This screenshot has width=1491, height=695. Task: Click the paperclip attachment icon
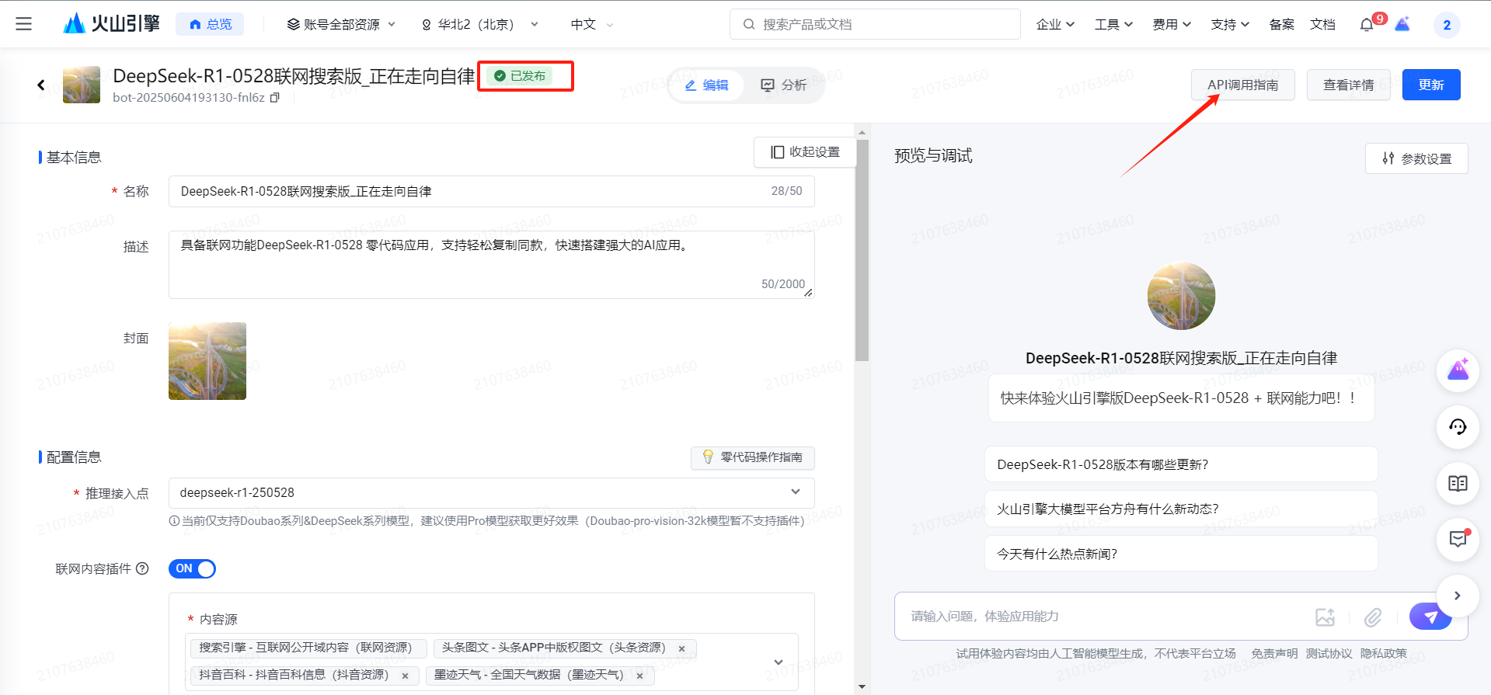(1373, 617)
